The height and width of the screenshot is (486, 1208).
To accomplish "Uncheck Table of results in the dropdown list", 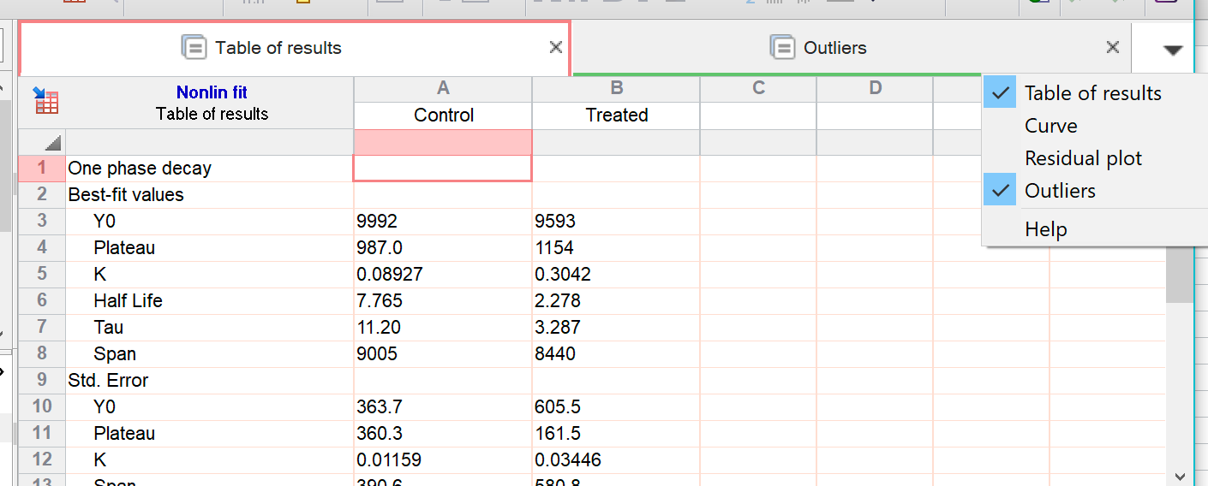I will tap(1092, 93).
